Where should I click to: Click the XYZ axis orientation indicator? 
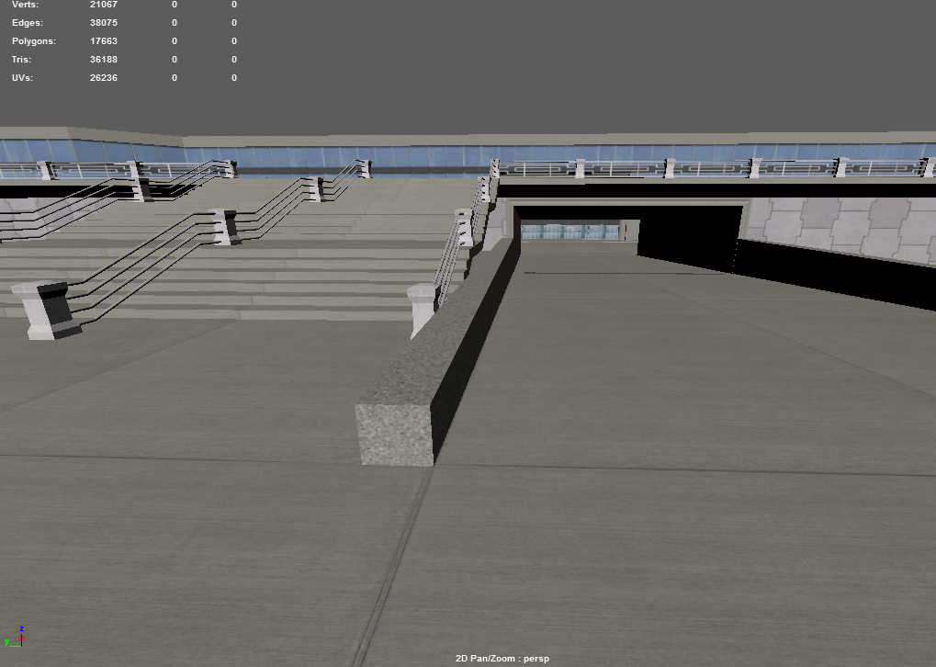coord(15,638)
